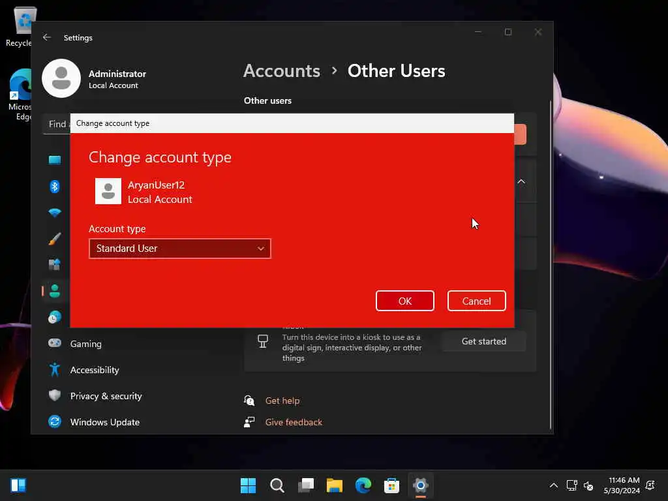Click the kiosk display icon

pos(263,341)
